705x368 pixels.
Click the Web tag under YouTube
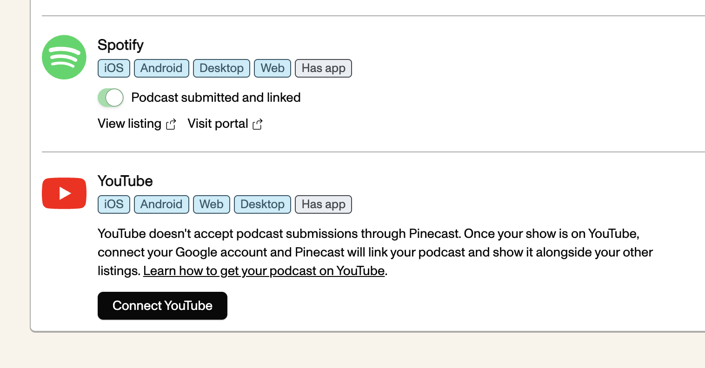click(x=212, y=204)
